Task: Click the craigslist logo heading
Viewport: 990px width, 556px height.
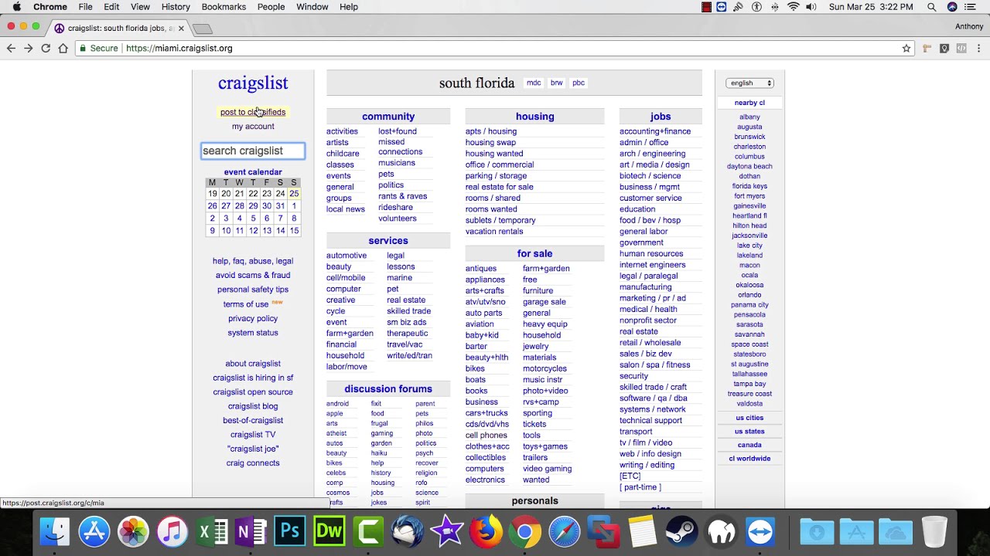Action: coord(253,83)
